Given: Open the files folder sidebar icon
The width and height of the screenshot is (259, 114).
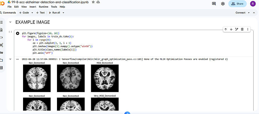Looking at the screenshot, I should tap(1, 60).
